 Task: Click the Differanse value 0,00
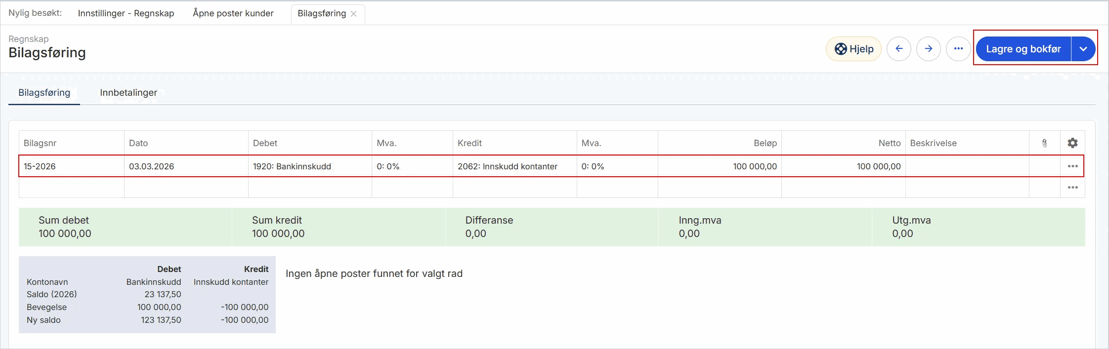(x=475, y=233)
